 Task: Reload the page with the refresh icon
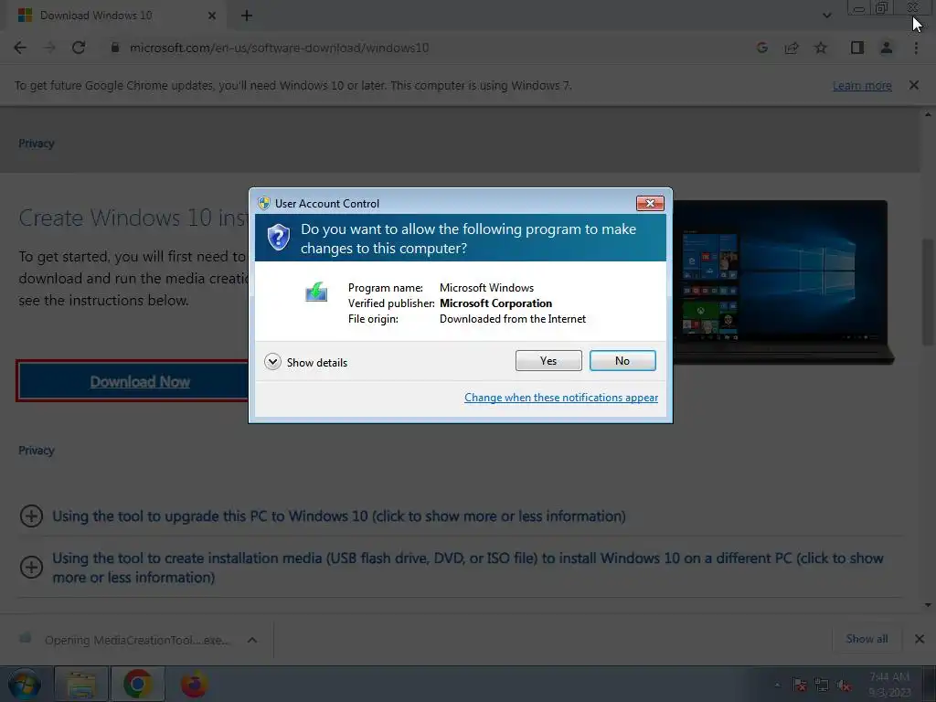click(79, 48)
